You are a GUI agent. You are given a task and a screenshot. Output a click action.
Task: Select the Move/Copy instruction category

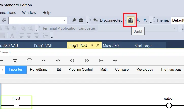click(145, 70)
